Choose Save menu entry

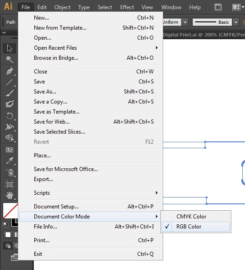tap(91, 82)
